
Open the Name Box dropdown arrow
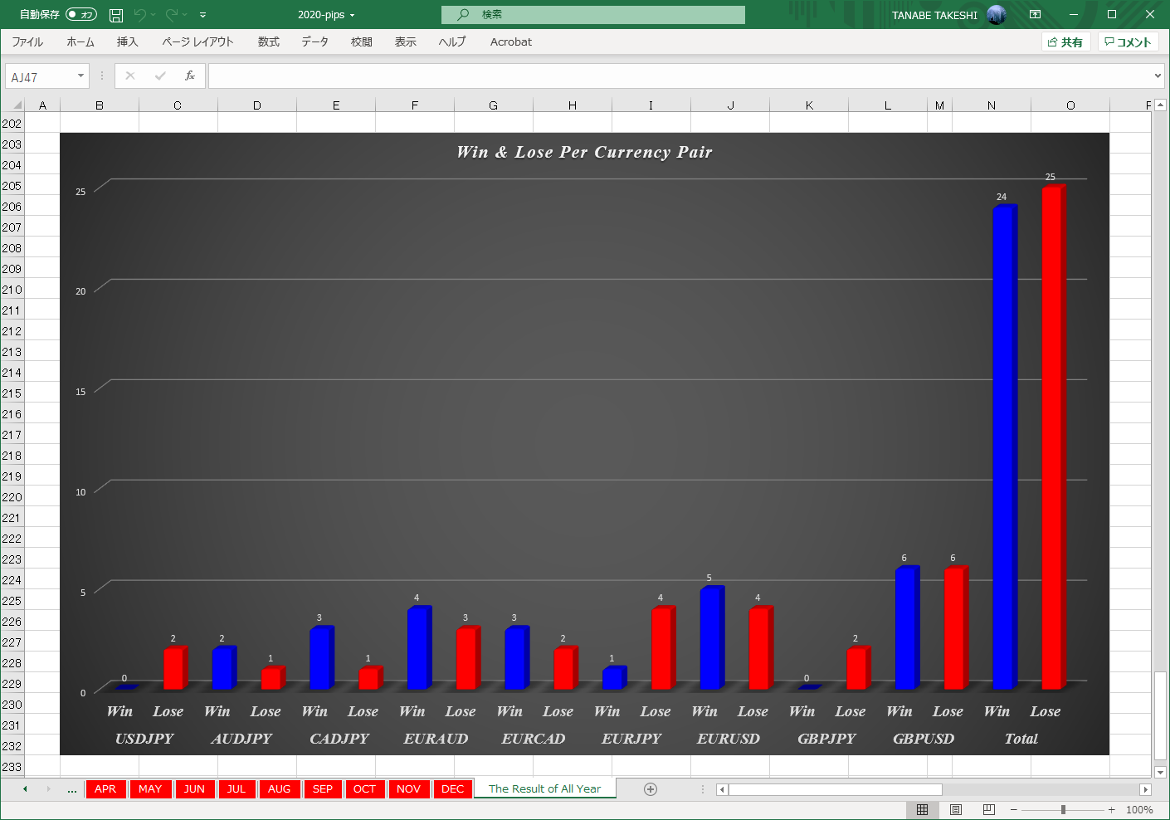[80, 76]
